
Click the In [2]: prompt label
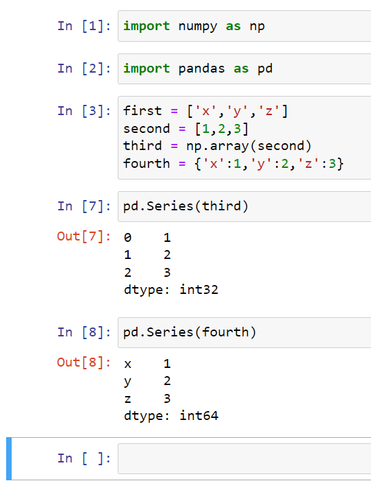click(x=84, y=69)
